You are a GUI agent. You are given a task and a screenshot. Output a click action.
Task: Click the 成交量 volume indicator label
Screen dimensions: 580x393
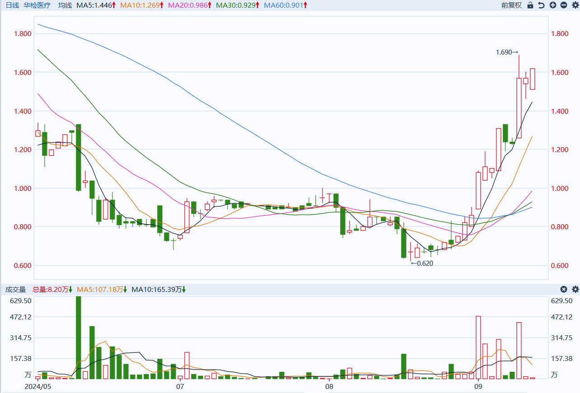(16, 289)
